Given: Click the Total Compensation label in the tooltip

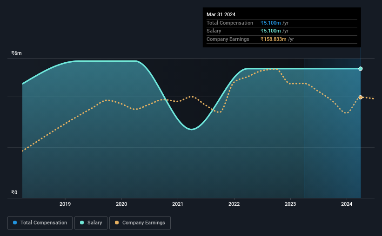Looking at the screenshot, I should click(x=230, y=23).
